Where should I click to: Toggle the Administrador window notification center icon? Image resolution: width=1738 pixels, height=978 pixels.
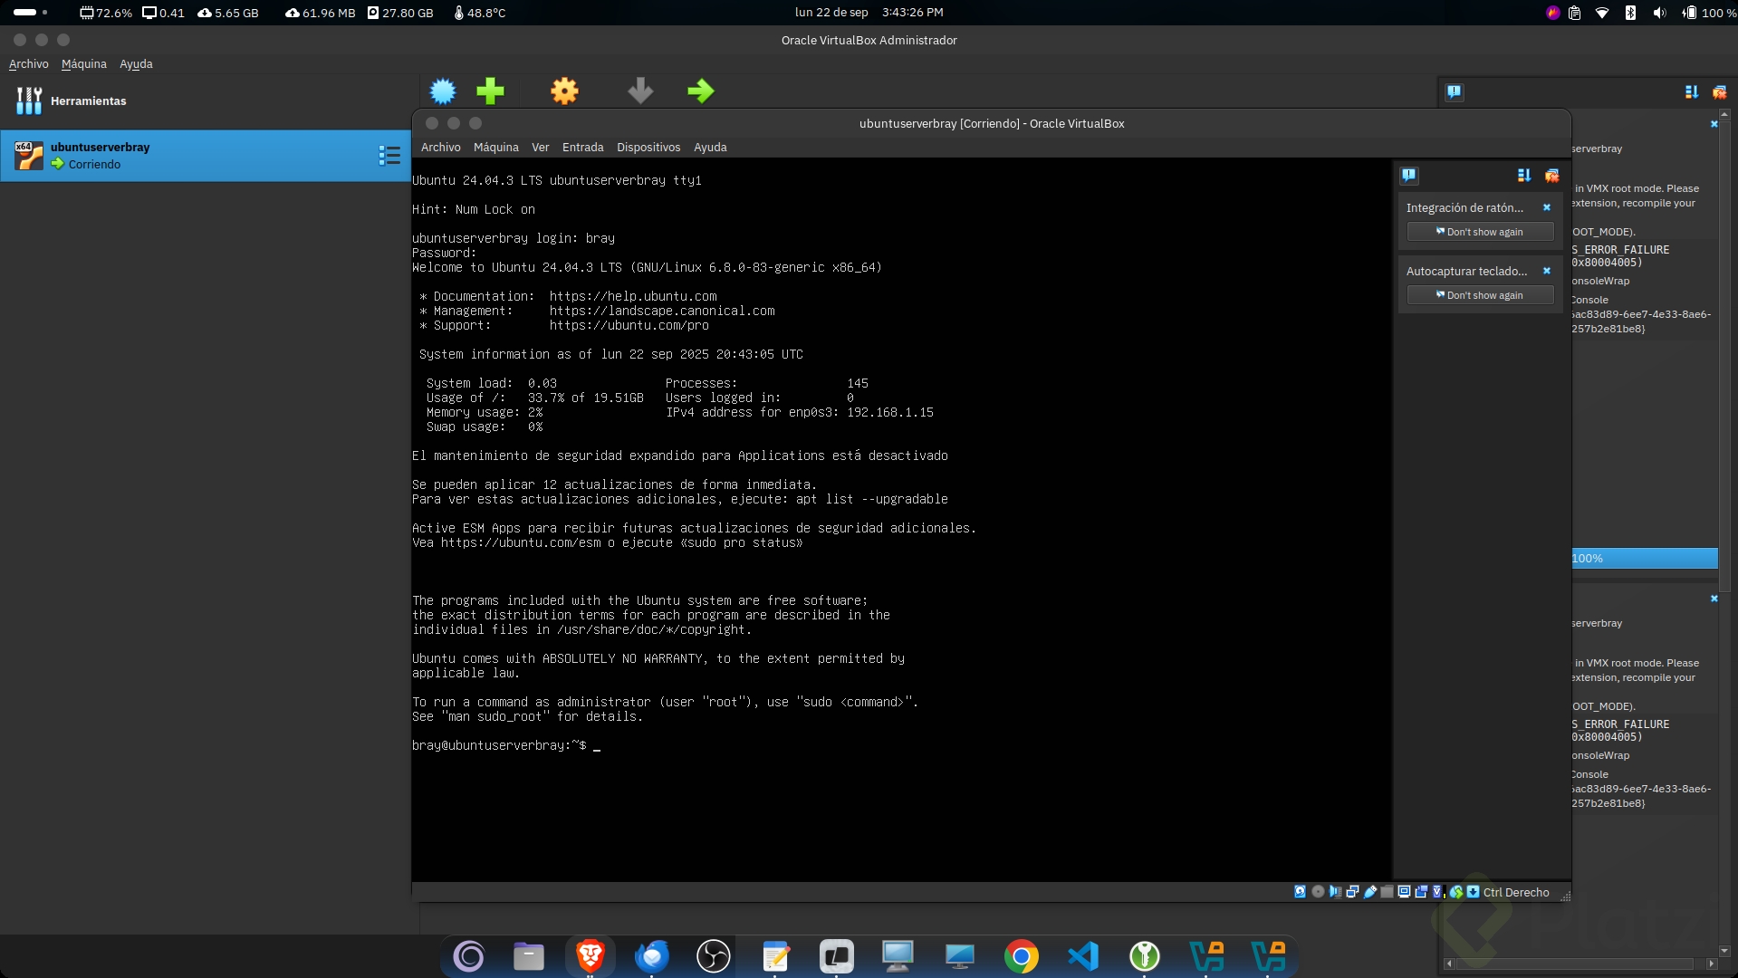tap(1455, 92)
